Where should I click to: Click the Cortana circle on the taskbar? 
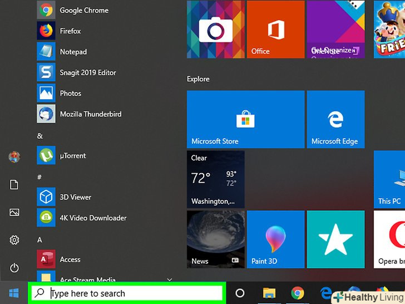tap(240, 293)
